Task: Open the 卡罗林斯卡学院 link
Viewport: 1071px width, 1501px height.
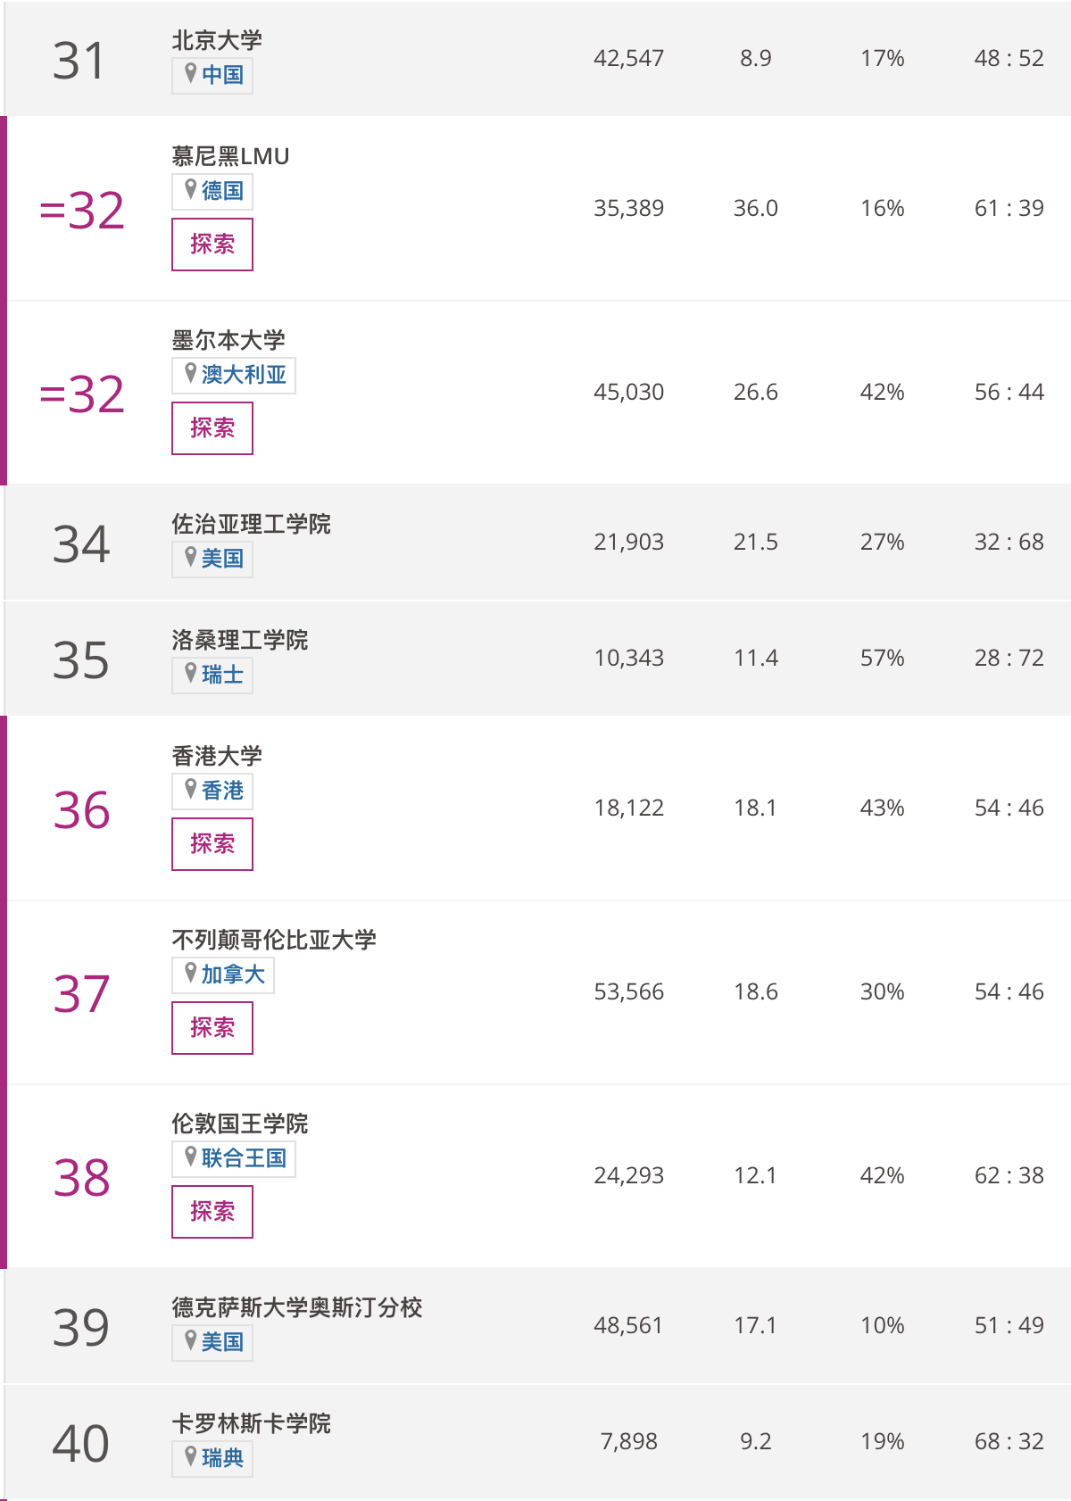Action: tap(251, 1423)
